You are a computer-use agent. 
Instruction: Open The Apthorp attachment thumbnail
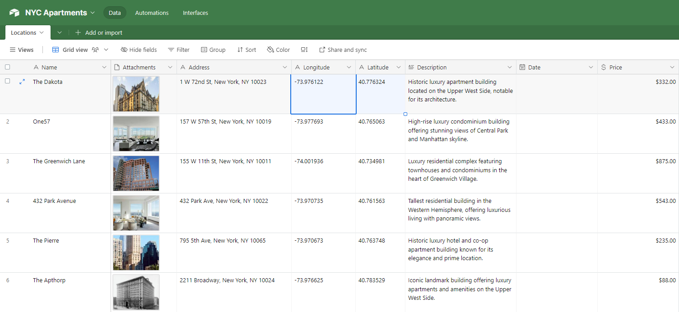click(136, 292)
